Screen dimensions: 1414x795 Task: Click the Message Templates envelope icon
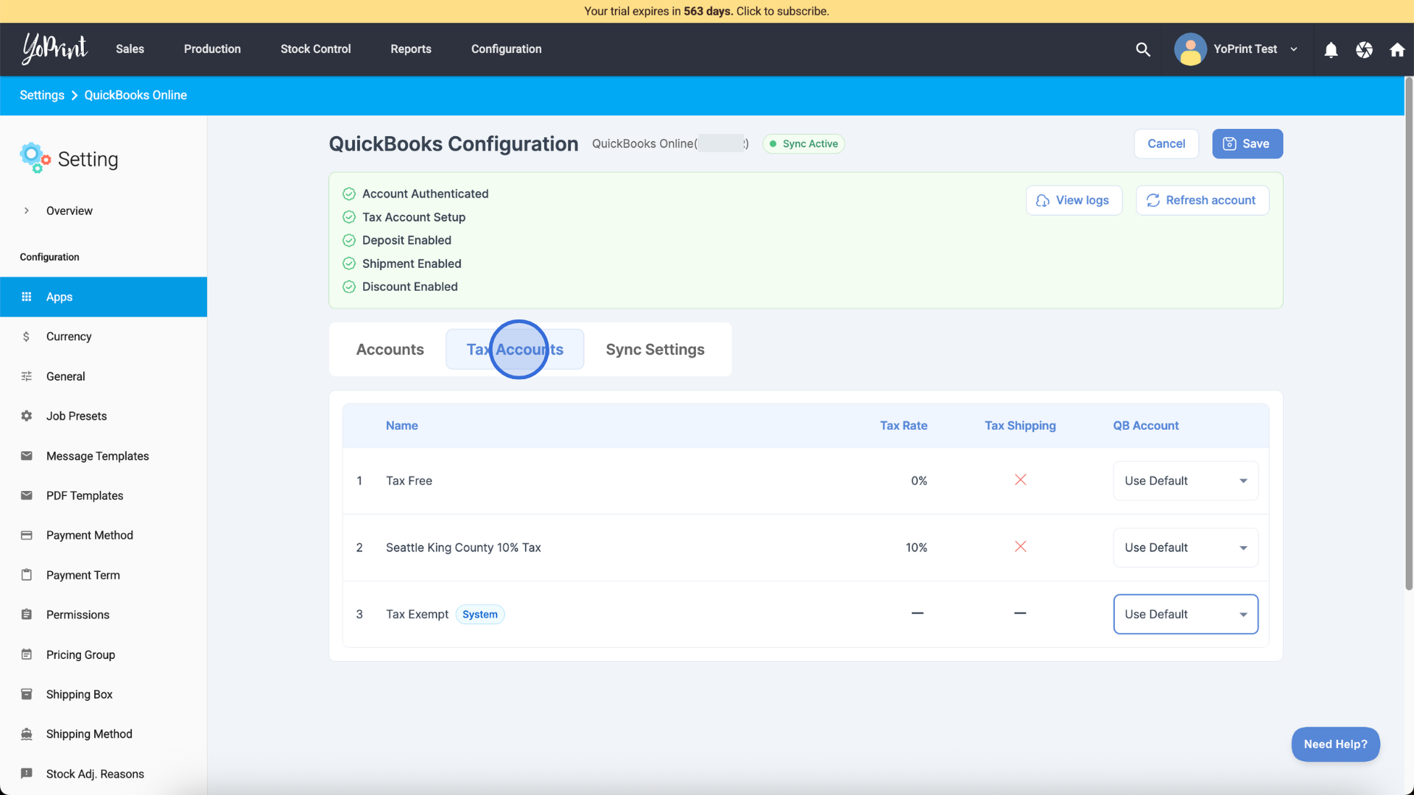27,456
